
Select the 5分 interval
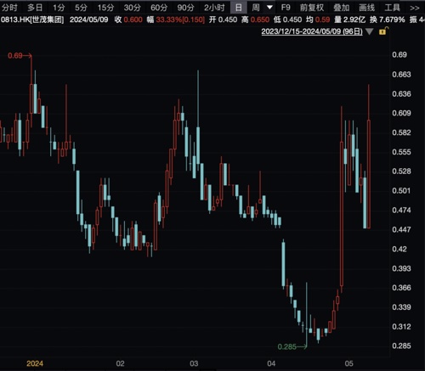[81, 8]
